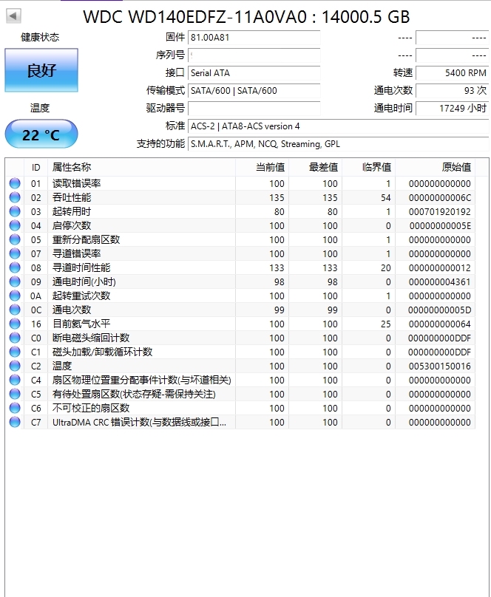Select raw value 000701920192

pos(439,212)
